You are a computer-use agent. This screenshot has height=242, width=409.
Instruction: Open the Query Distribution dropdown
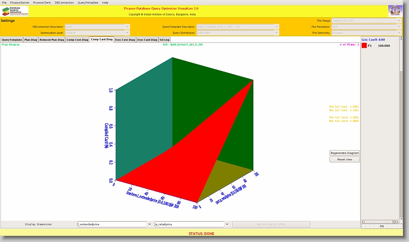tap(276, 32)
